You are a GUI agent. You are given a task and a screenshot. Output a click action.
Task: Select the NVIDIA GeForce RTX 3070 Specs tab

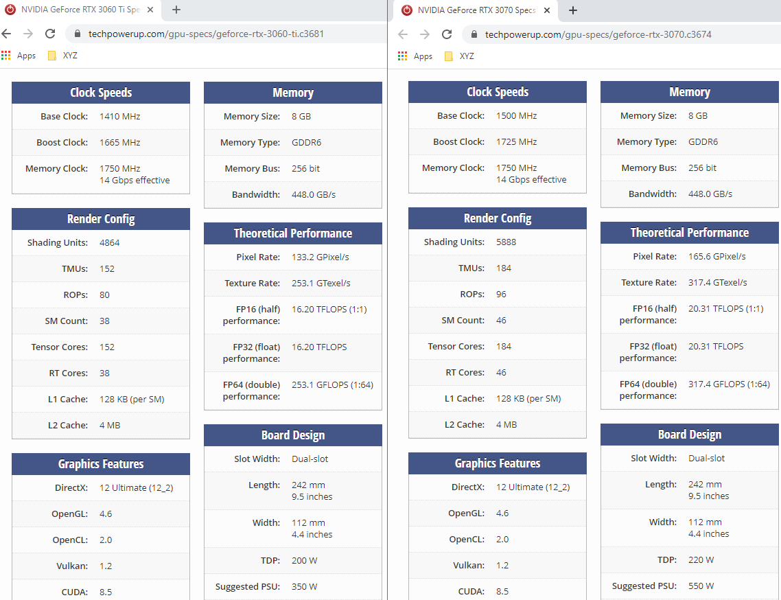point(477,10)
